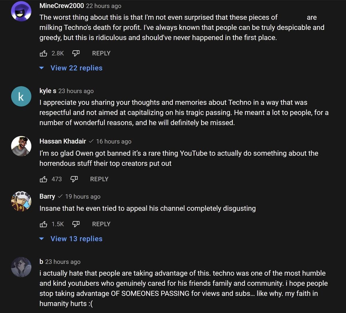This screenshot has width=346, height=313.
Task: Toggle dislike on MineCrew2000's comment
Action: (76, 53)
